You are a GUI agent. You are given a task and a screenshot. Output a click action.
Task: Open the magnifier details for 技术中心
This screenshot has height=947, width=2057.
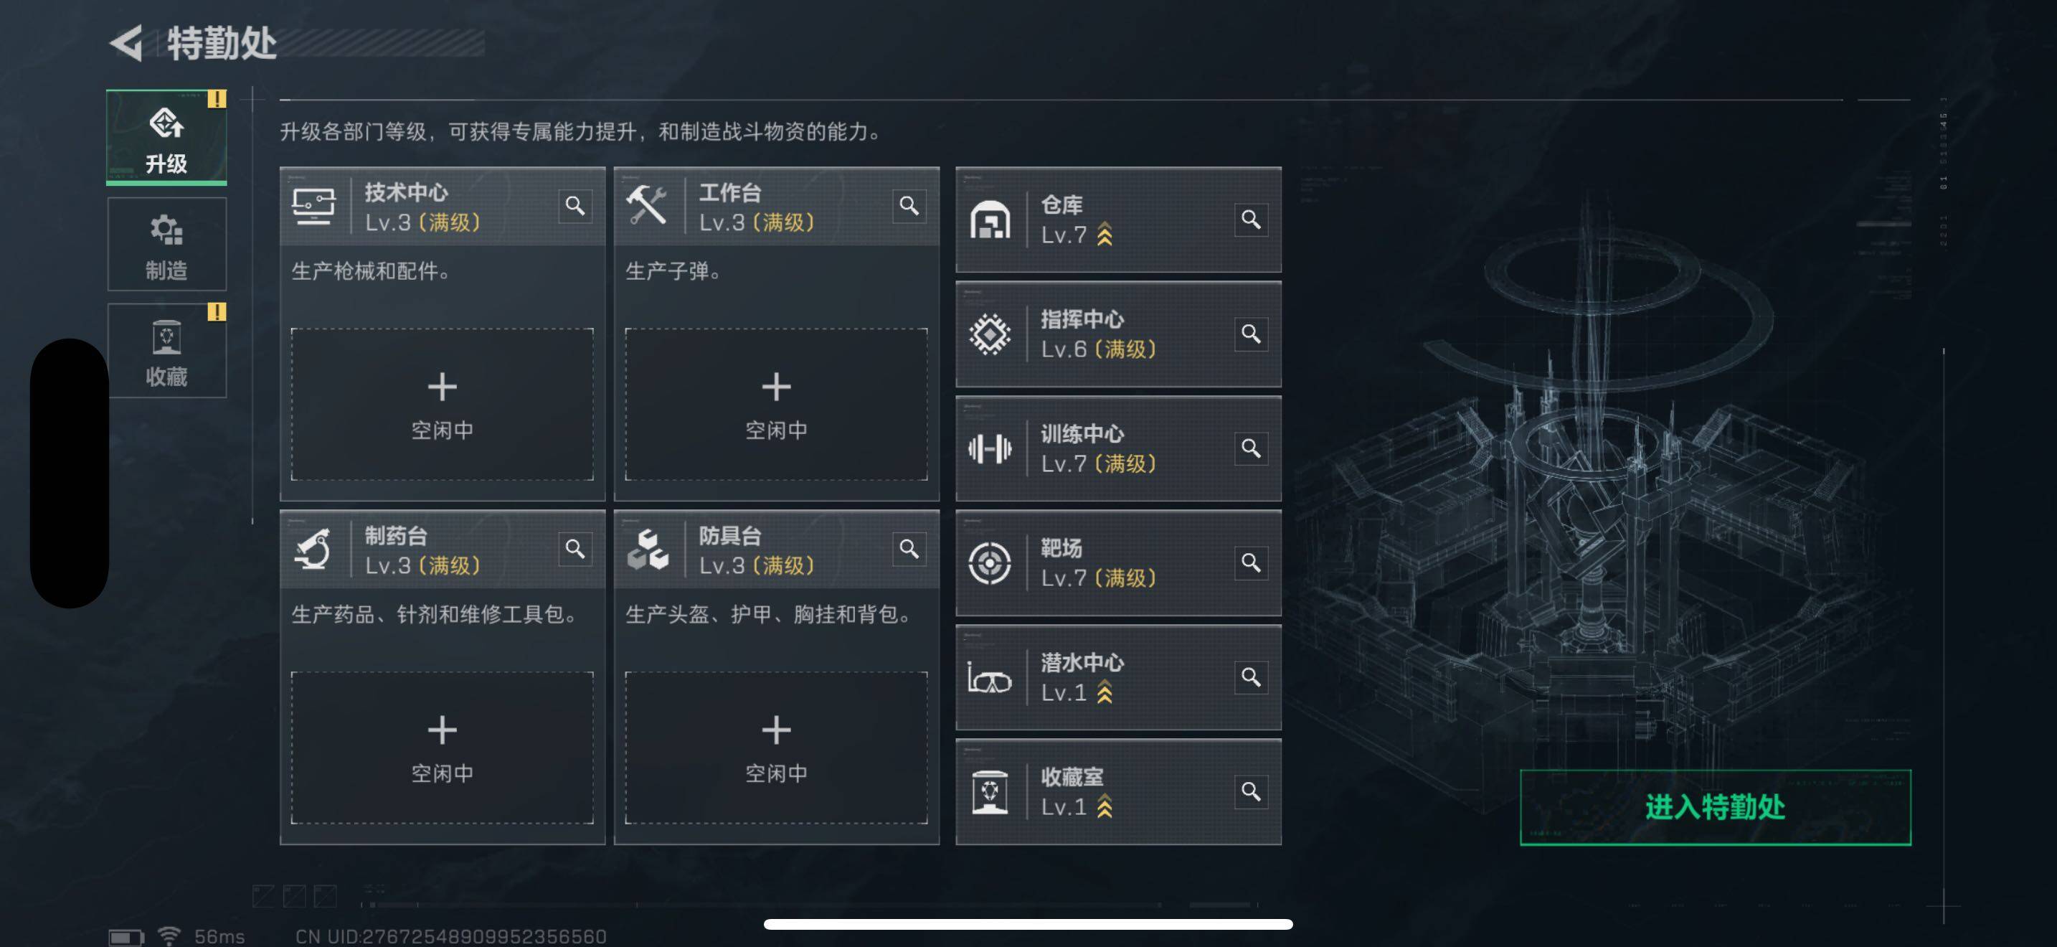(x=575, y=206)
